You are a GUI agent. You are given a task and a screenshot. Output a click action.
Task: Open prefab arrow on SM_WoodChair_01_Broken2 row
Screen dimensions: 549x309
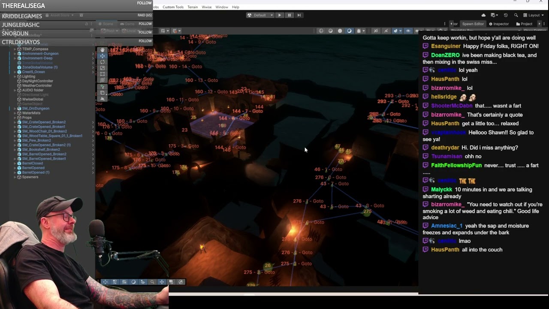tap(93, 131)
